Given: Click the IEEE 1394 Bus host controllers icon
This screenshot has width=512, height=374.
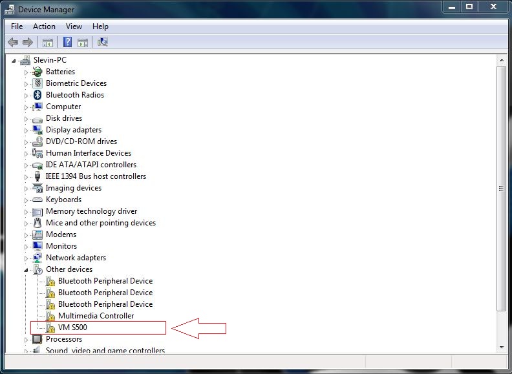Looking at the screenshot, I should click(37, 176).
